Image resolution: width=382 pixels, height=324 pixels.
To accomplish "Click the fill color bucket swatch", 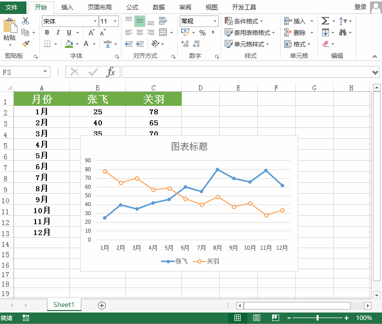I will [x=69, y=44].
